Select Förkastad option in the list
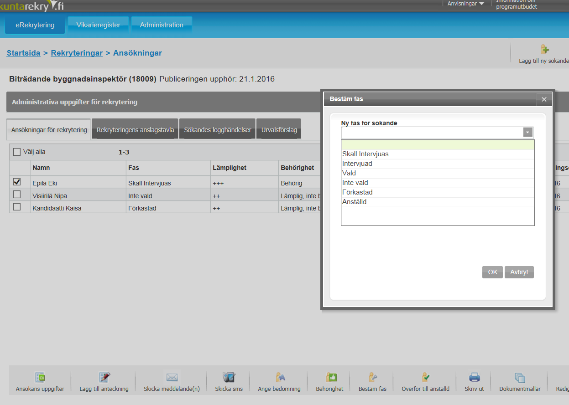 [x=438, y=192]
